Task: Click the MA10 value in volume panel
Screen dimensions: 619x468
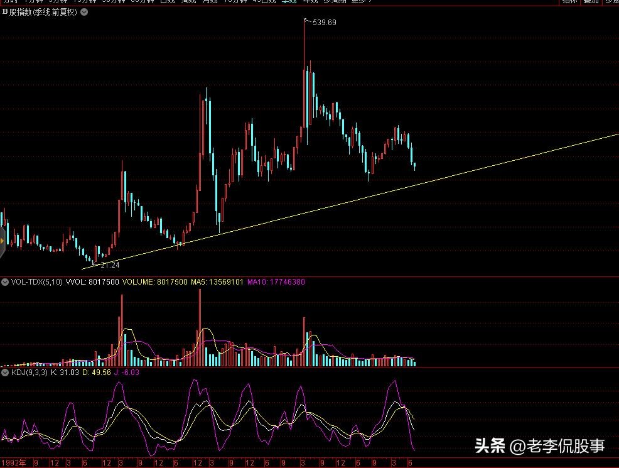Action: (276, 282)
